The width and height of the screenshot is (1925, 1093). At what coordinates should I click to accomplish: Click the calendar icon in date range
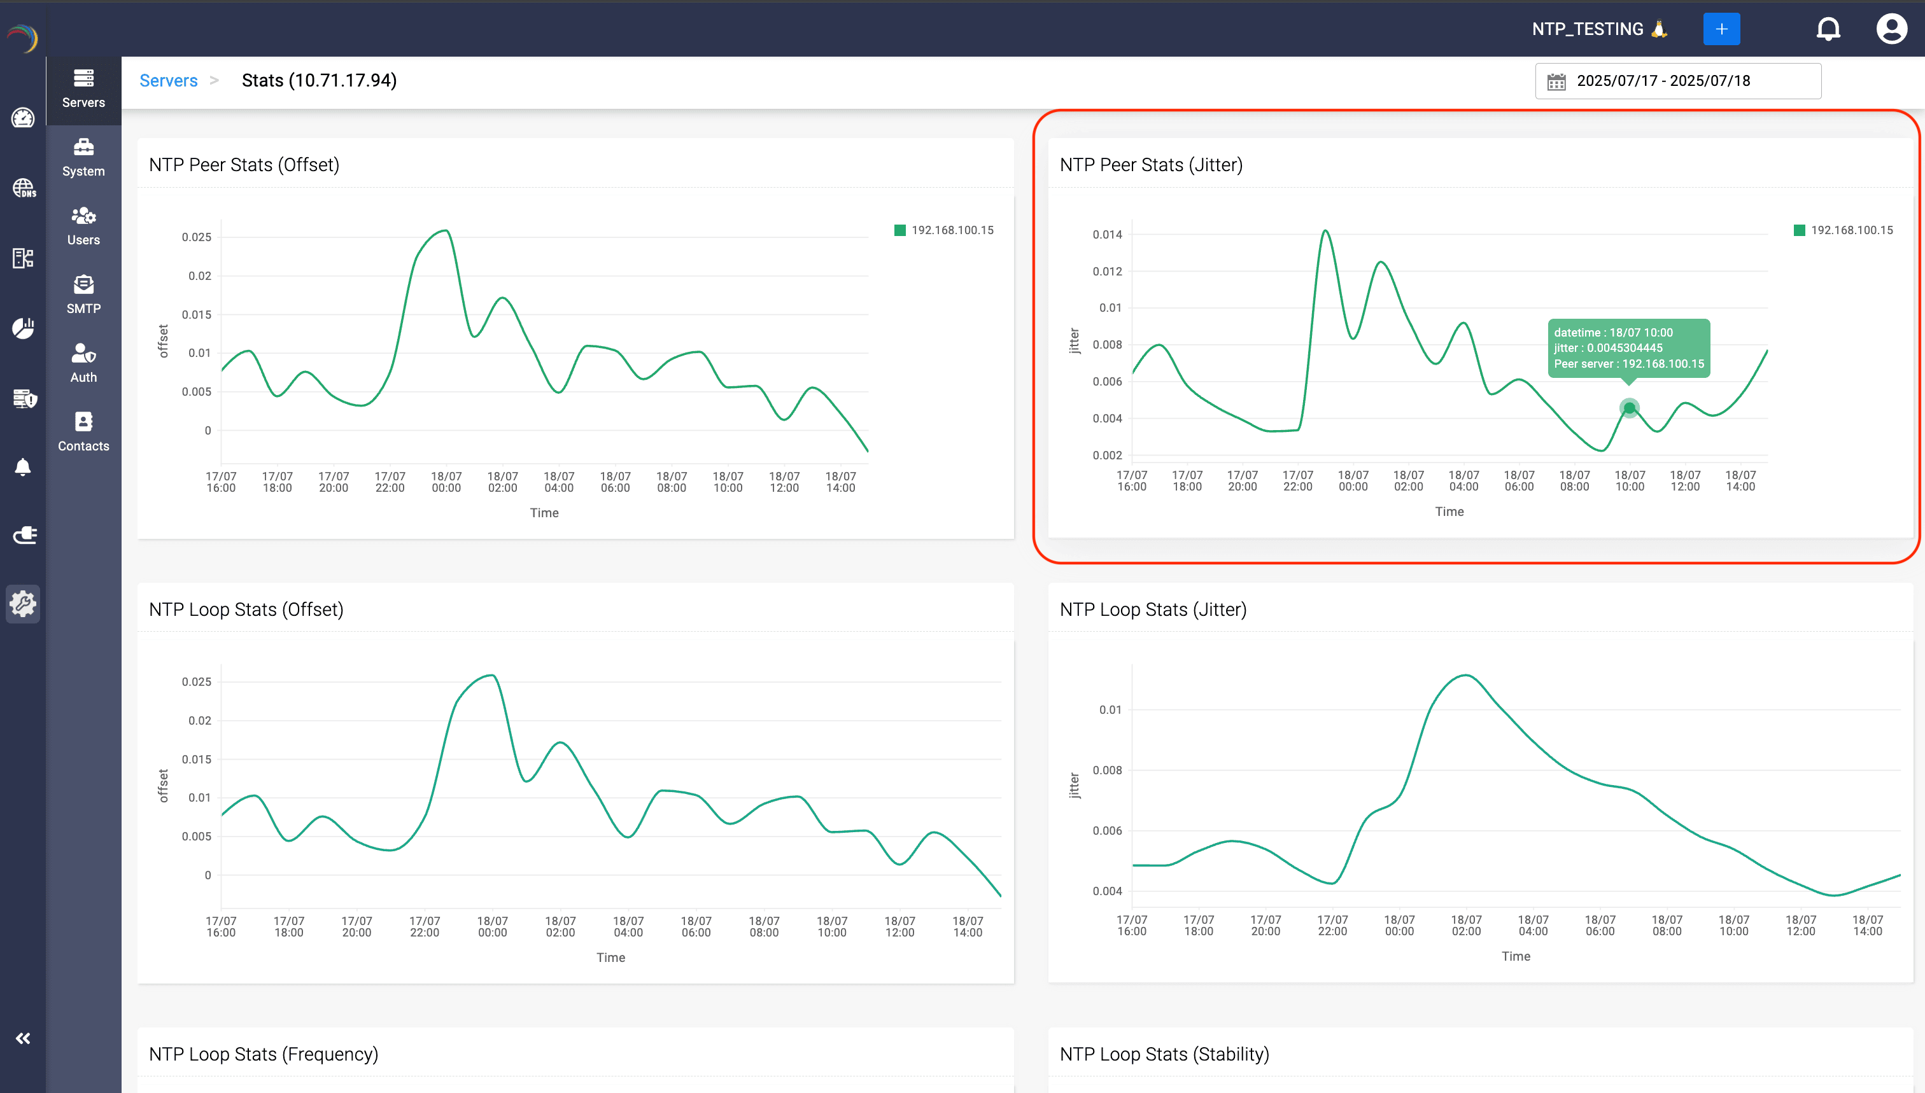pyautogui.click(x=1556, y=81)
